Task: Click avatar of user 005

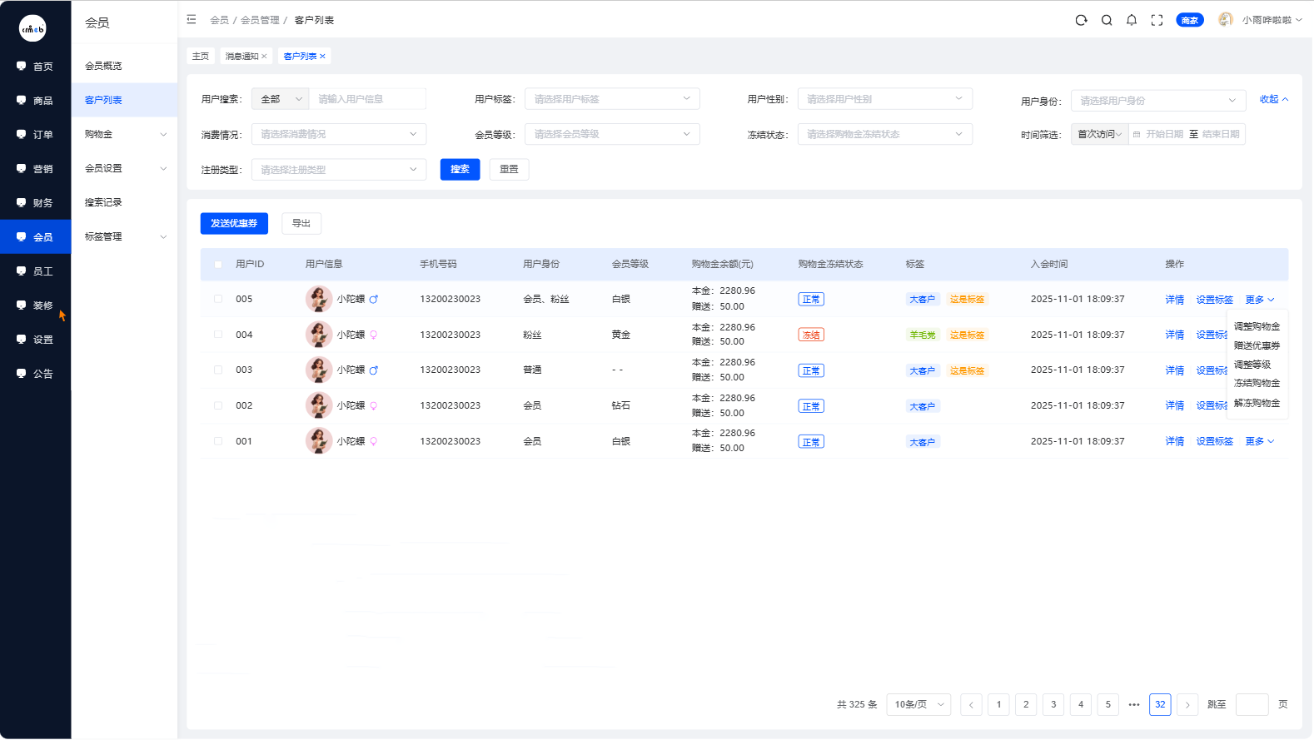Action: (x=318, y=299)
